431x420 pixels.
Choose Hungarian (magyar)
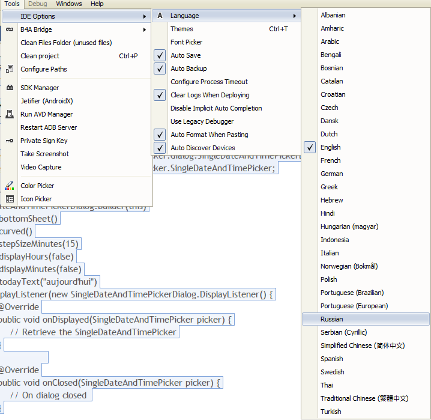coord(349,227)
